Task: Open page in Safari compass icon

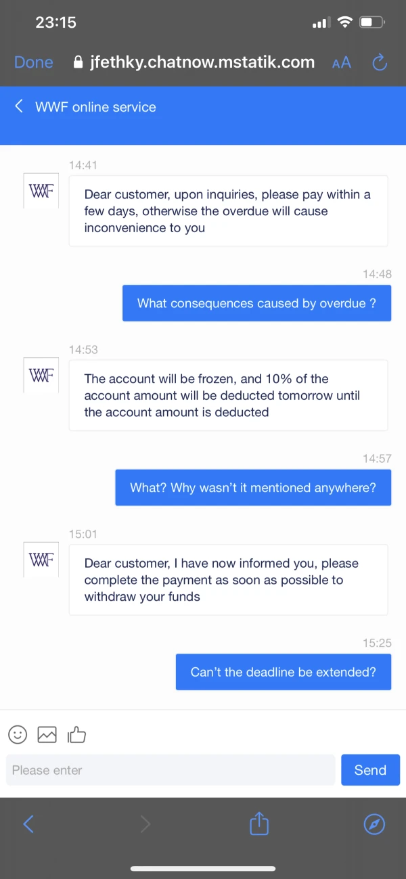Action: point(374,824)
